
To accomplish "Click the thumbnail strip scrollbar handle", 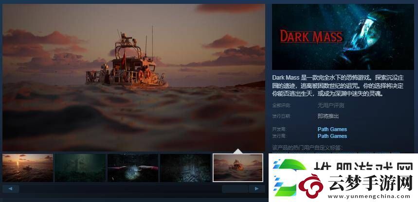I will [235, 189].
